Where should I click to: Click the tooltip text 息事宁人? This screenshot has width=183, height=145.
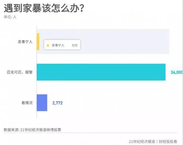pyautogui.click(x=58, y=45)
